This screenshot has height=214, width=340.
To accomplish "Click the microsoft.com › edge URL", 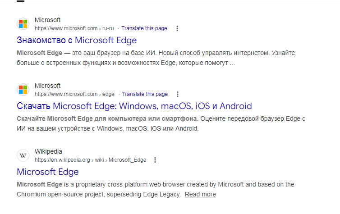I will [x=74, y=94].
